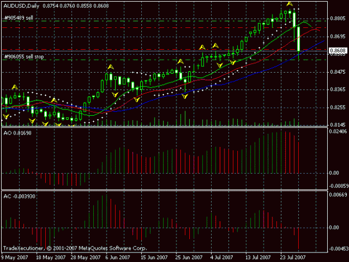The image size is (349, 262).
Task: Click the 0.02406 AO scale maximum
Action: click(x=338, y=131)
